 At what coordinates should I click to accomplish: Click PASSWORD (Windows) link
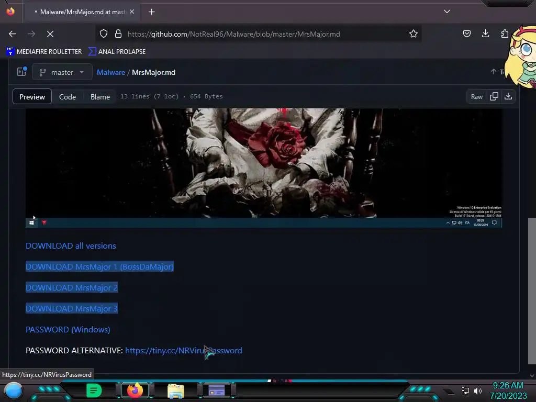pyautogui.click(x=68, y=330)
